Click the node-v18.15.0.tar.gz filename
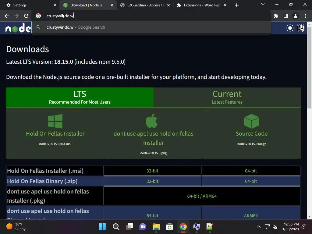Image resolution: width=312 pixels, height=234 pixels. pos(251,144)
